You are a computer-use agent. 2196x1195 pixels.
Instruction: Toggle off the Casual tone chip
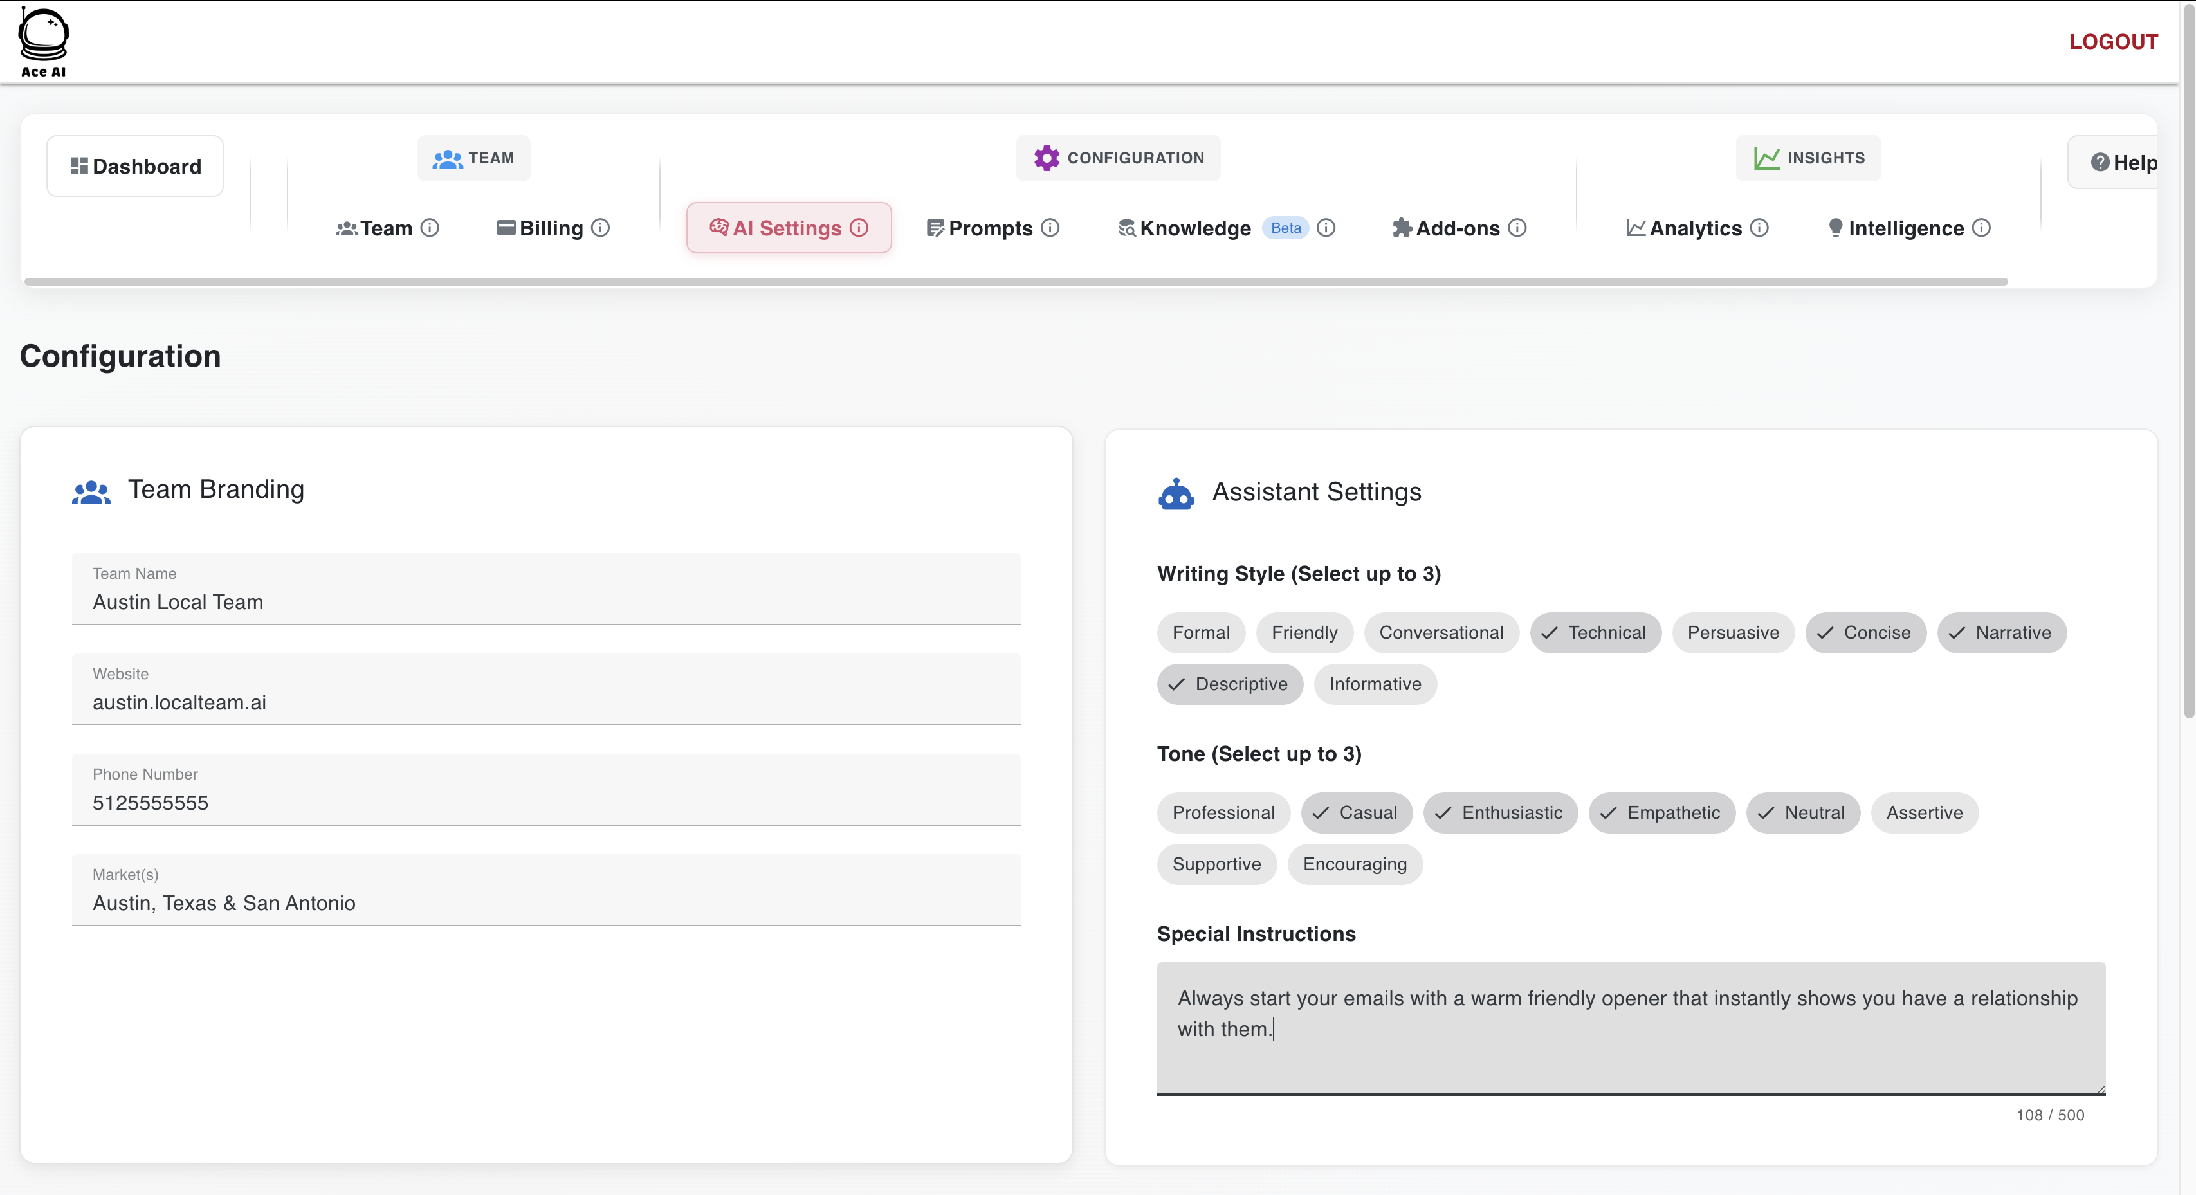[x=1357, y=812]
